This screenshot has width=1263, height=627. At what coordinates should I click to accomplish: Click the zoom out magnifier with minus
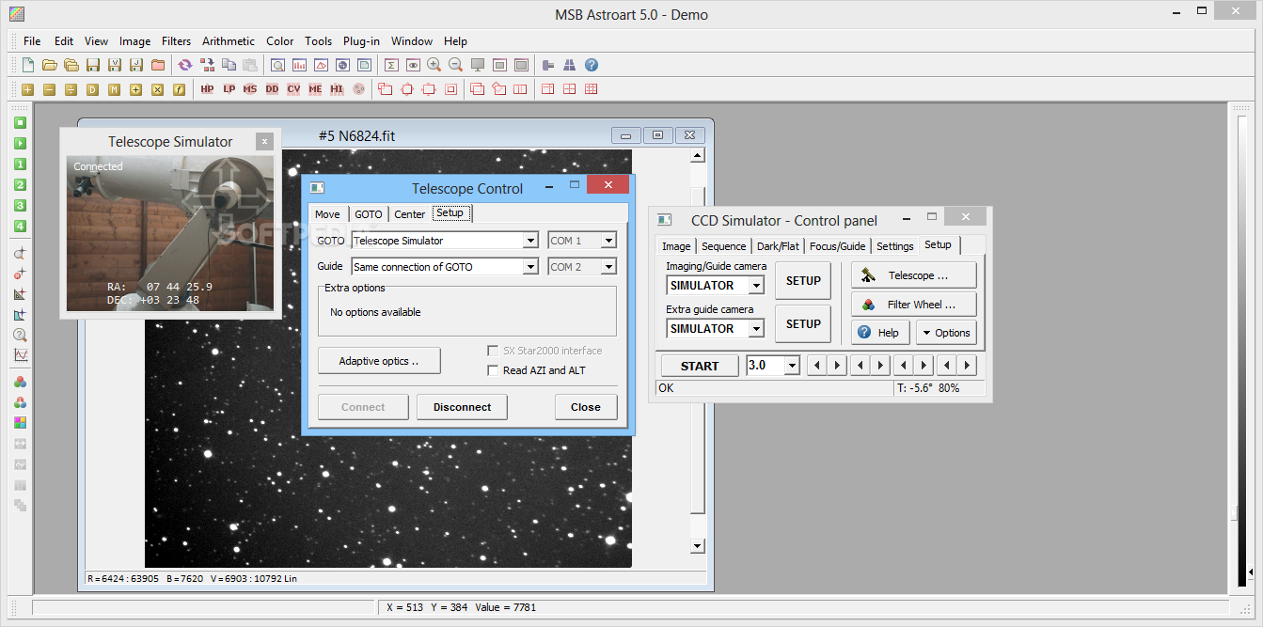pos(455,65)
